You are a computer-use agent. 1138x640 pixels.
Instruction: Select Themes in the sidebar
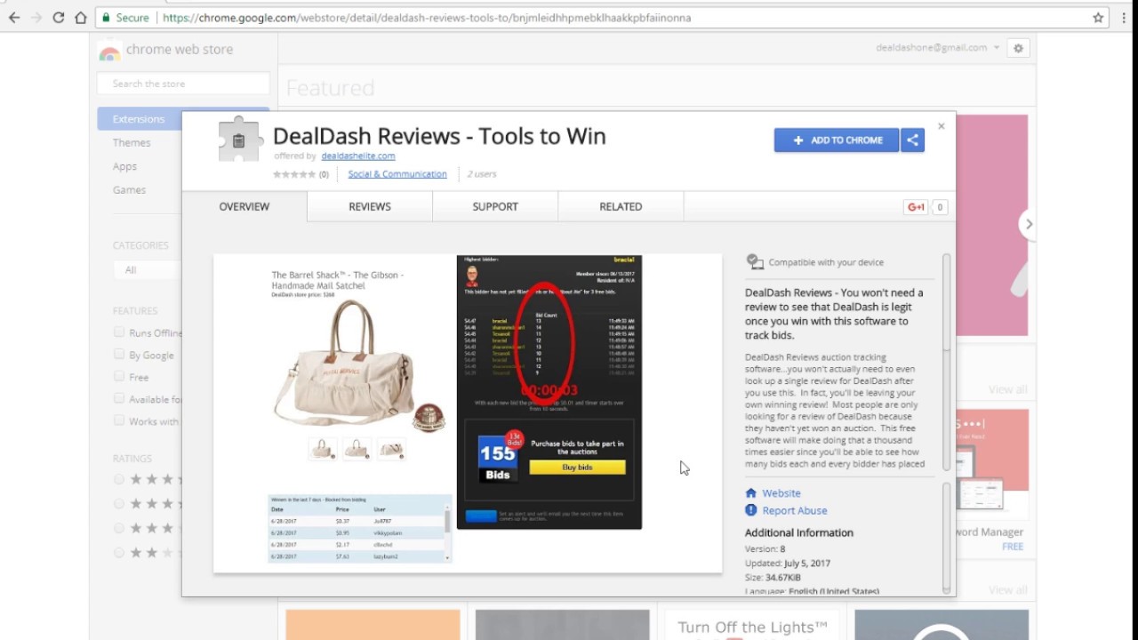(132, 143)
